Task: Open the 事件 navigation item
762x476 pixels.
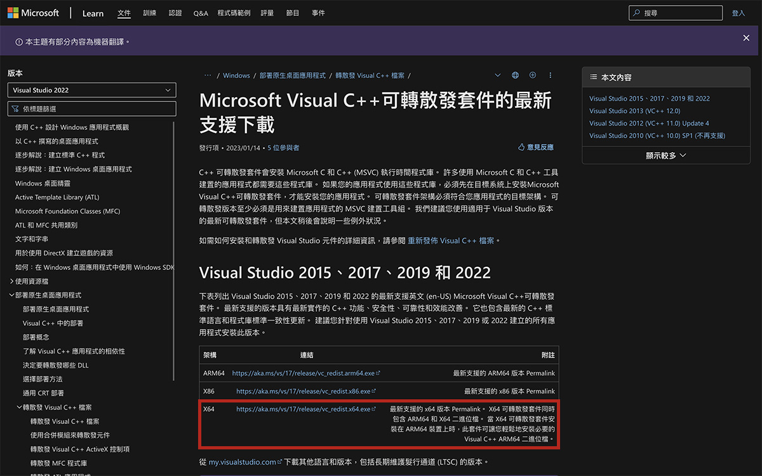Action: click(x=319, y=13)
